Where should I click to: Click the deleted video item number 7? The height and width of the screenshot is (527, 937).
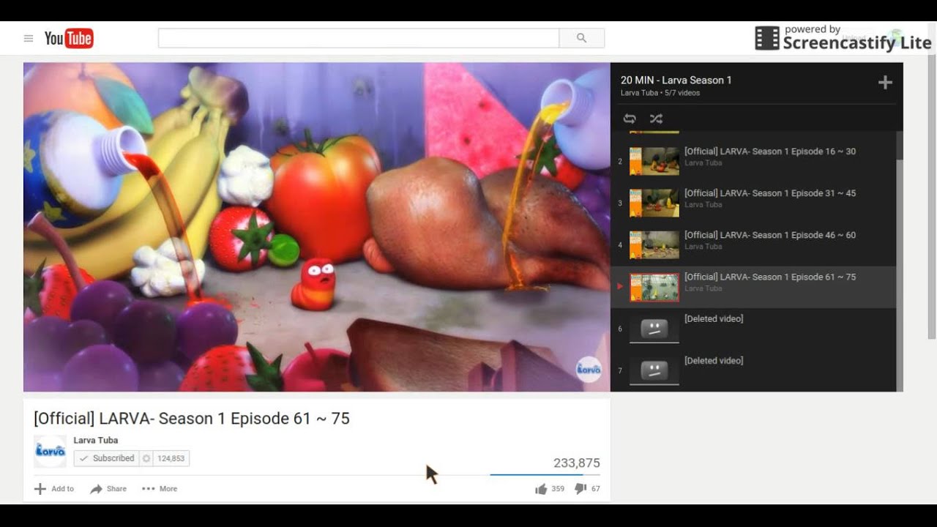753,370
